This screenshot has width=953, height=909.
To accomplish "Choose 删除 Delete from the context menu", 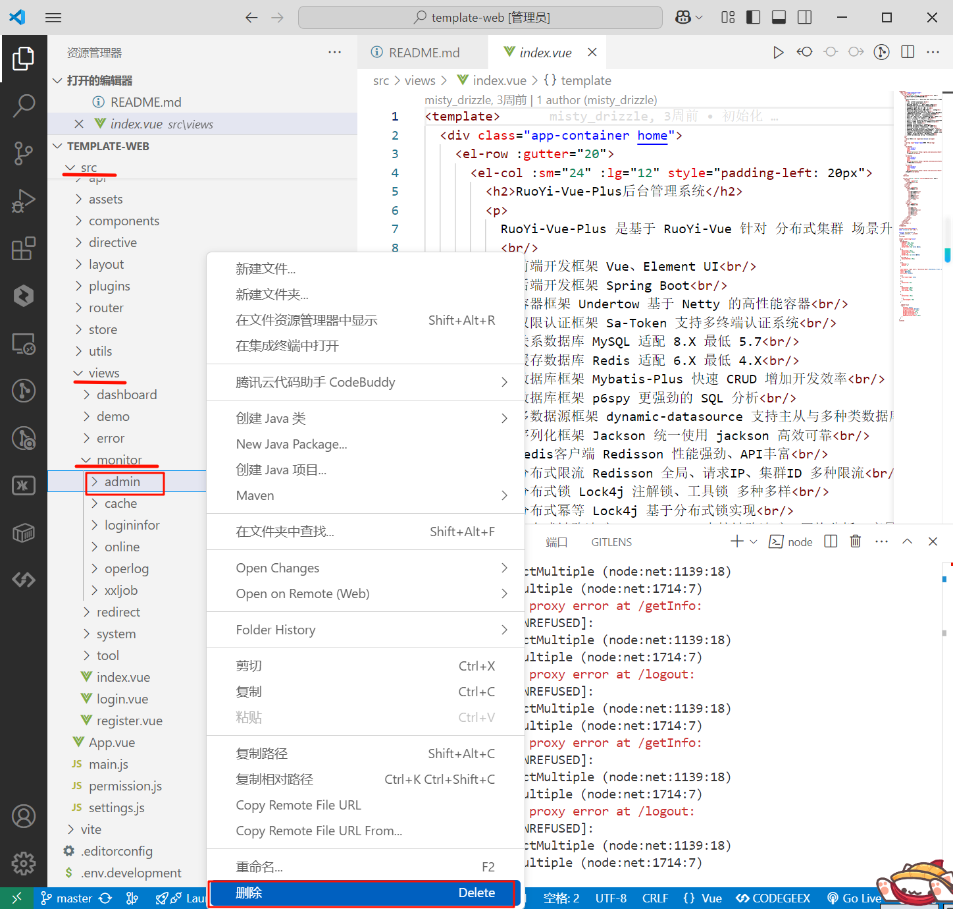I will tap(365, 893).
